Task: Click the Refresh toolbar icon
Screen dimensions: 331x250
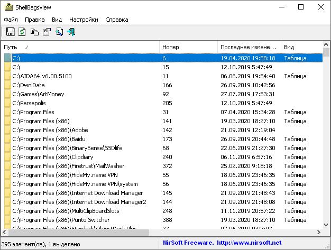Action: pyautogui.click(x=22, y=32)
